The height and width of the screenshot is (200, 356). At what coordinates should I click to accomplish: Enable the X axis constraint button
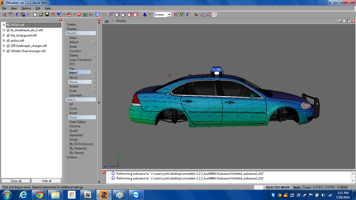pos(175,15)
